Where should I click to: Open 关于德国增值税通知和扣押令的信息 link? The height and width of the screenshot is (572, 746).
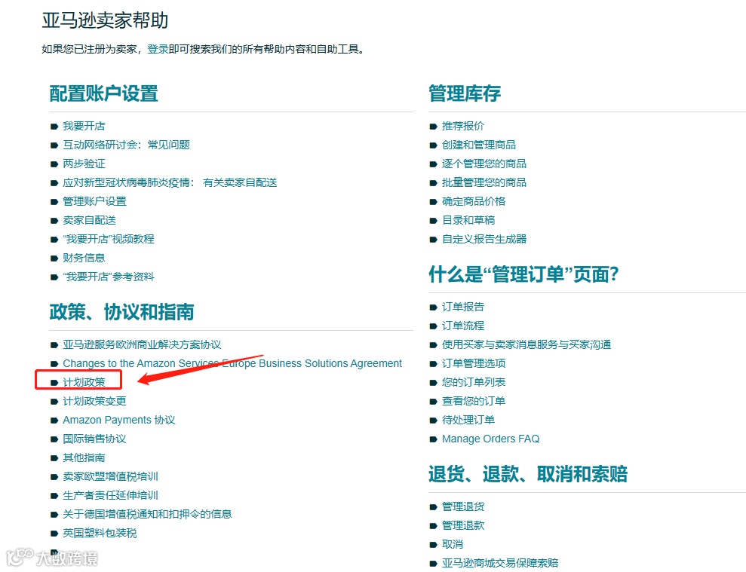click(x=147, y=514)
